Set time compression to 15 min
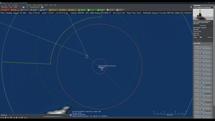Screen dimensions: 215x121 point(24,117)
